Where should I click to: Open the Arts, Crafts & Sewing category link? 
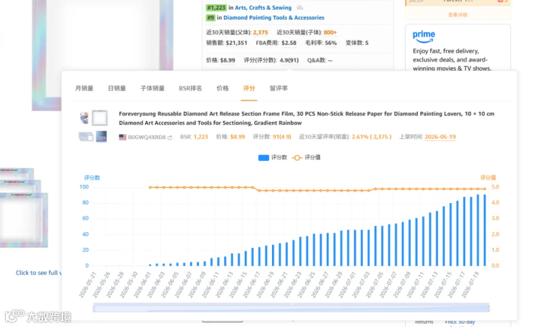click(x=263, y=8)
